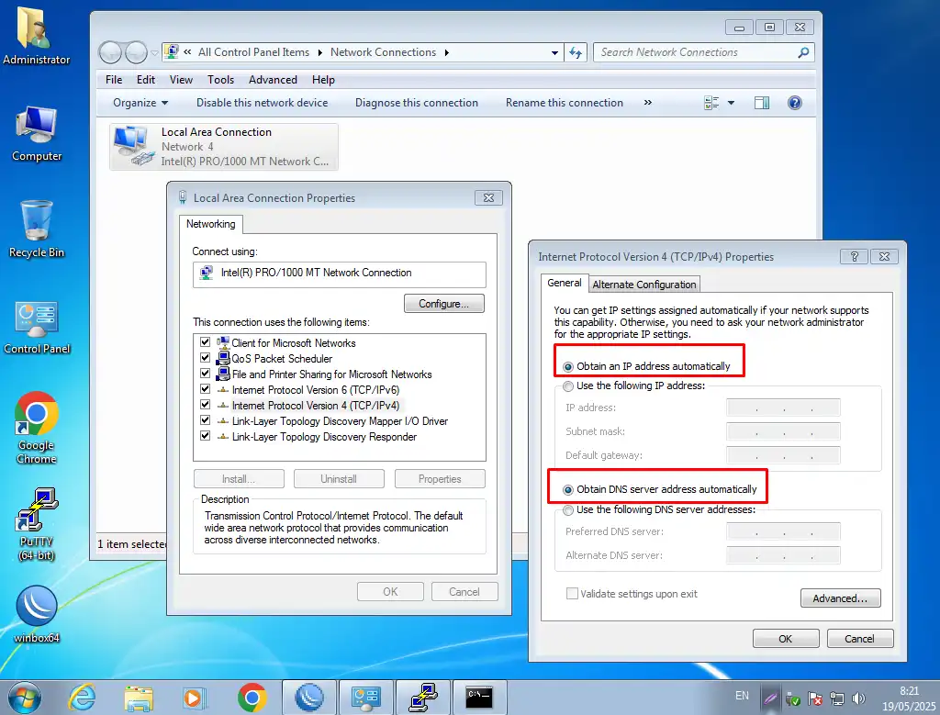This screenshot has width=940, height=715.
Task: Switch to the Alternate Configuration tab
Action: [644, 285]
